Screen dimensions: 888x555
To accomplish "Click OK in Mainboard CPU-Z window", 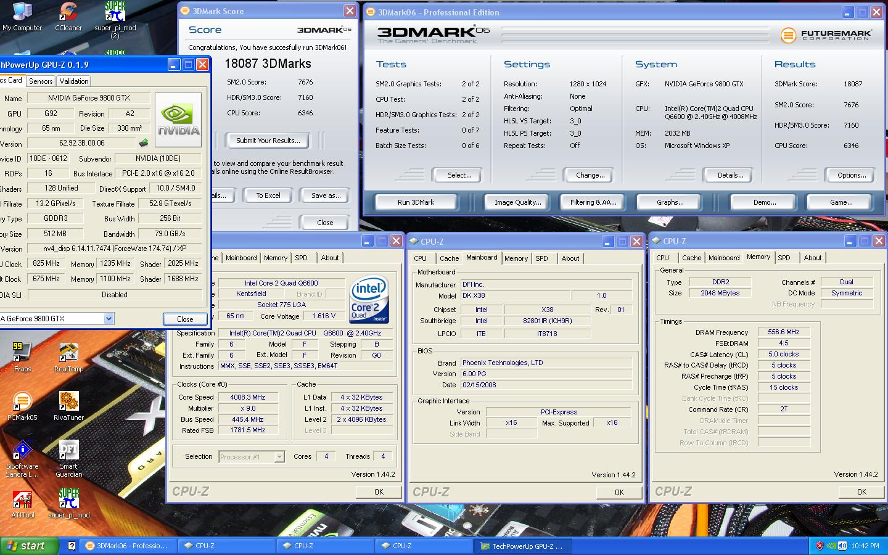I will point(619,492).
